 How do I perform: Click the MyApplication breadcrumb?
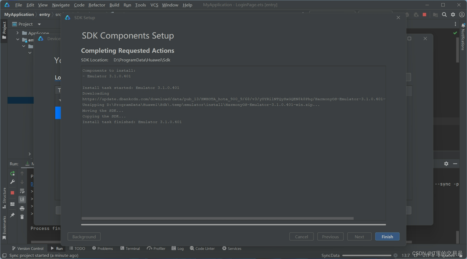[19, 15]
